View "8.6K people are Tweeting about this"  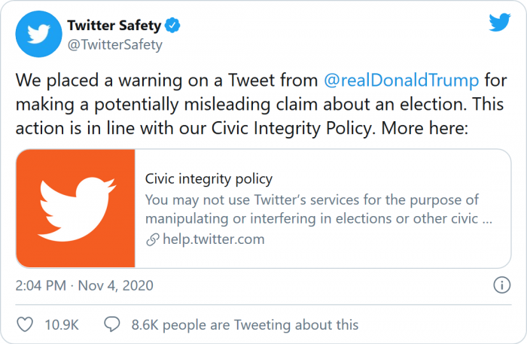click(245, 324)
